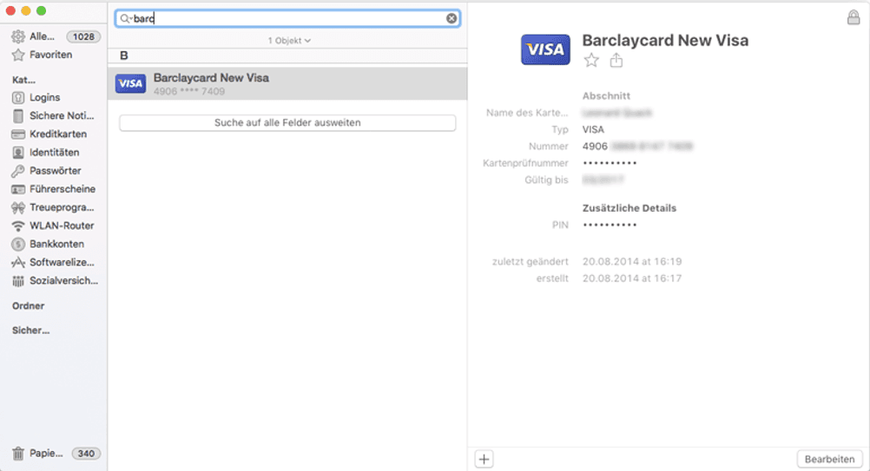Viewport: 870px width, 471px height.
Task: Expand the Ordner section header
Action: 29,306
